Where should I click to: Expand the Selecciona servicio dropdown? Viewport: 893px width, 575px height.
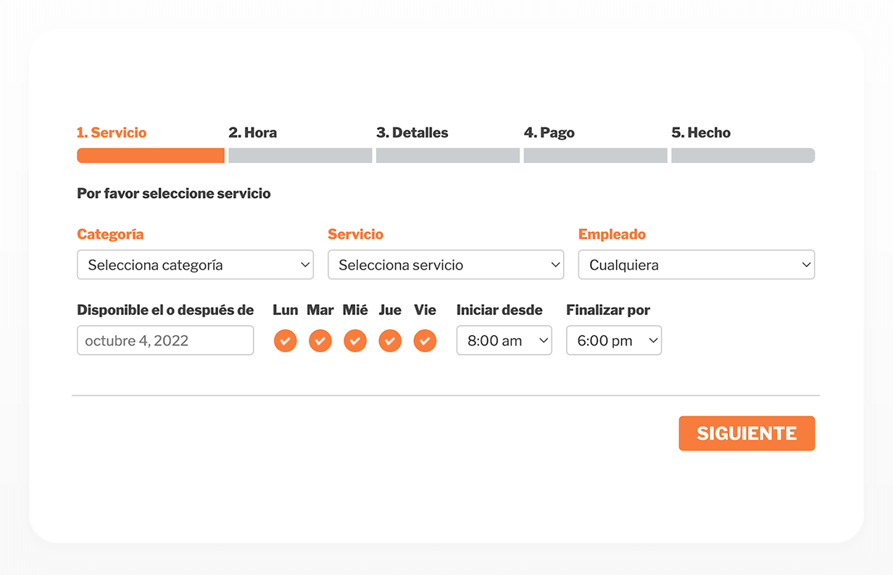tap(446, 265)
